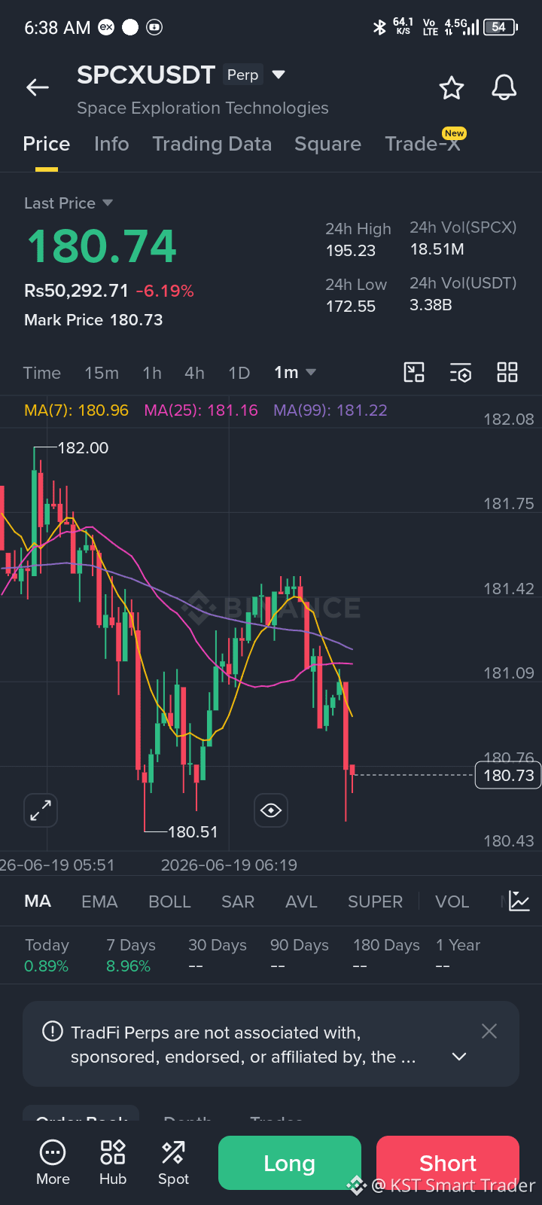Switch to the Trading Data tab
Image resolution: width=542 pixels, height=1205 pixels.
pyautogui.click(x=212, y=144)
